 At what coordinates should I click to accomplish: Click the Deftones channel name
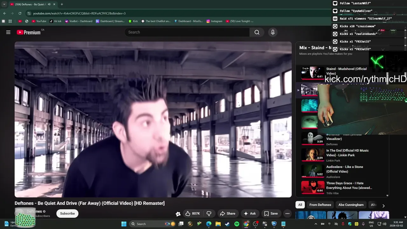tap(34, 211)
